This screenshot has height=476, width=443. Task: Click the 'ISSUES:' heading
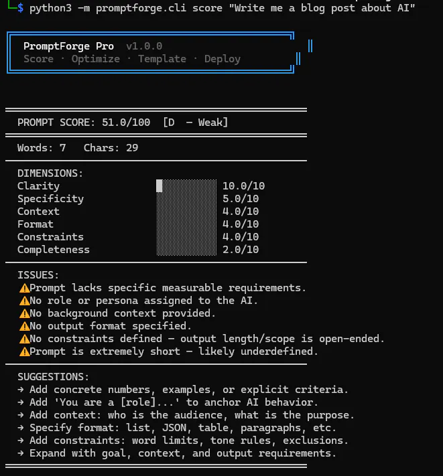[38, 275]
